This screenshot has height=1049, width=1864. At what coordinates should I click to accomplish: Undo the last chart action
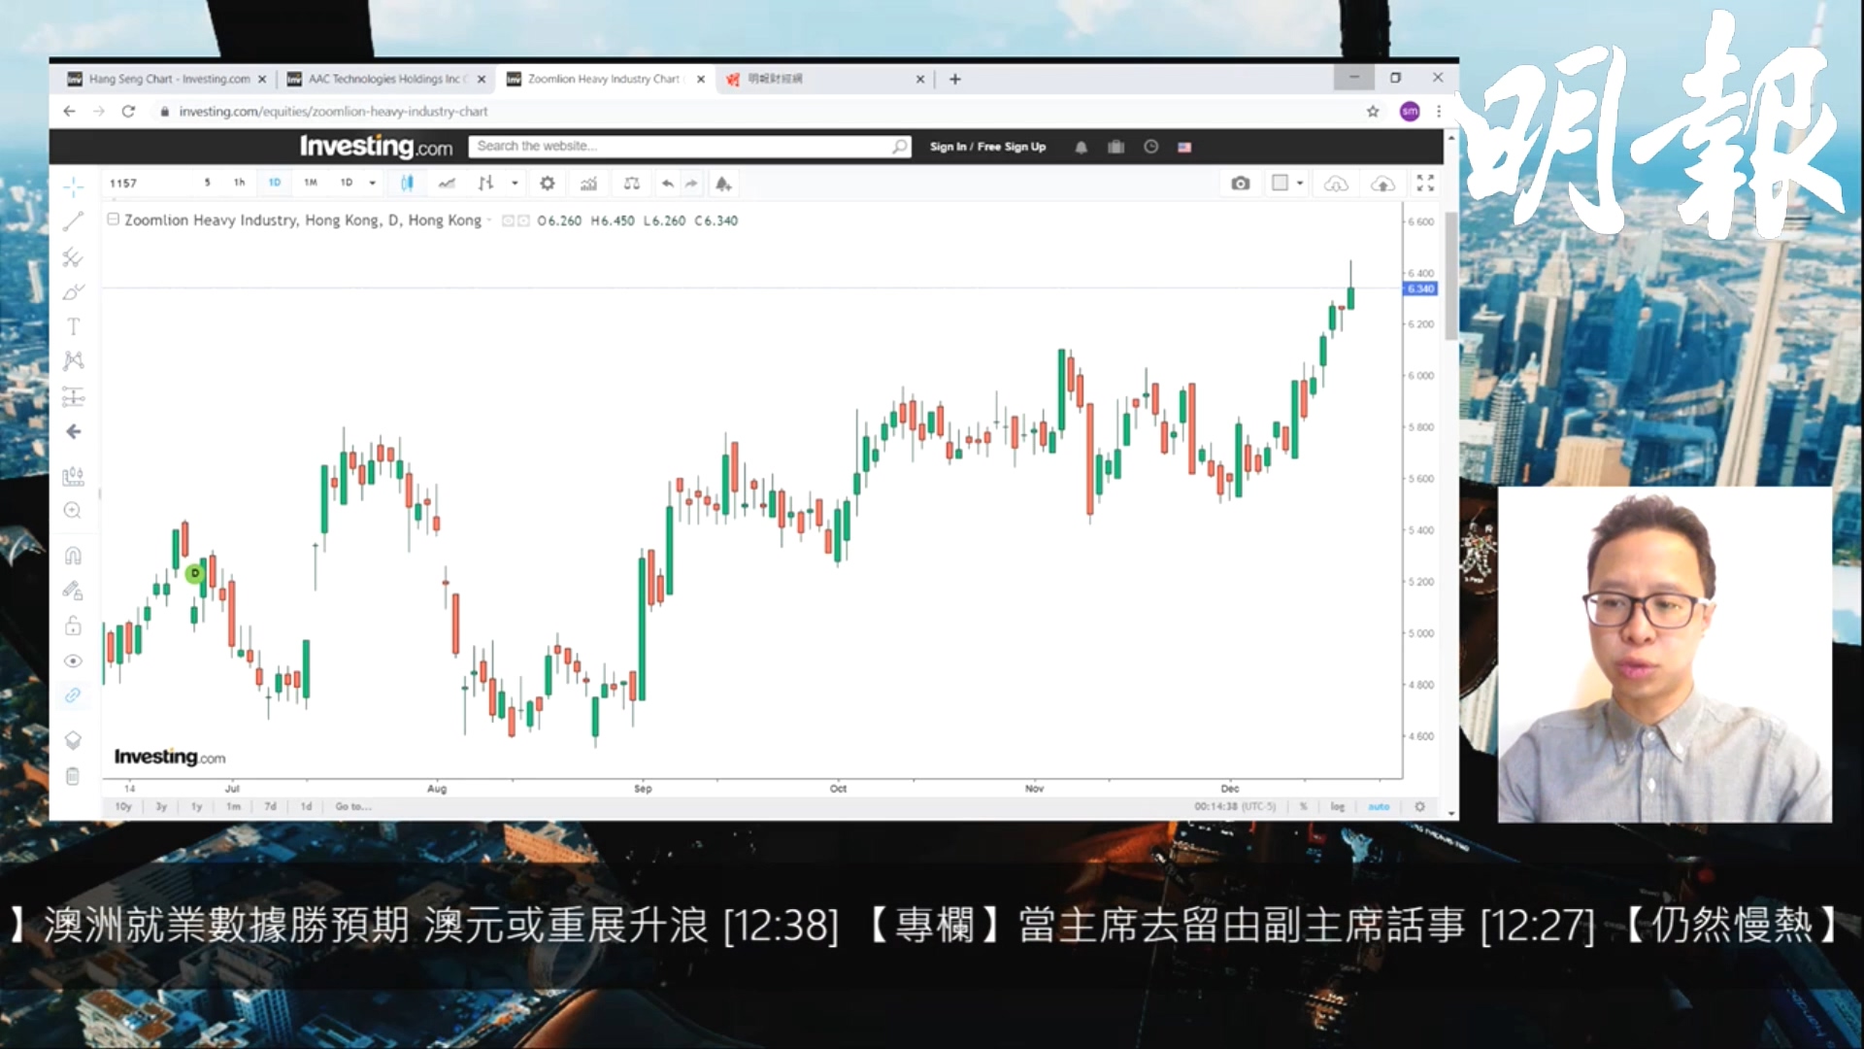click(667, 183)
